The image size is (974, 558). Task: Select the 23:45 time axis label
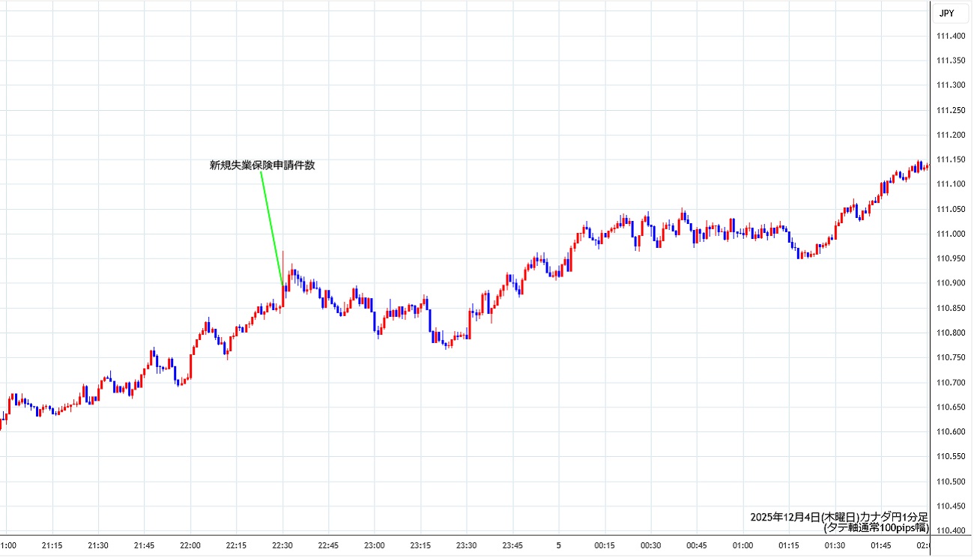[x=512, y=545]
